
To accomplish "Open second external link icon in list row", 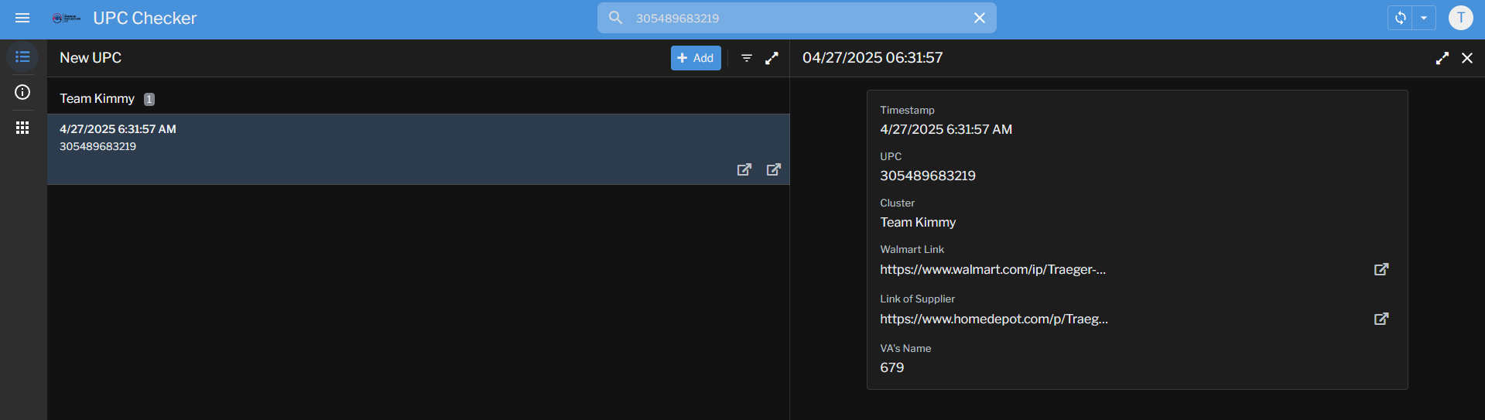I will click(x=774, y=169).
